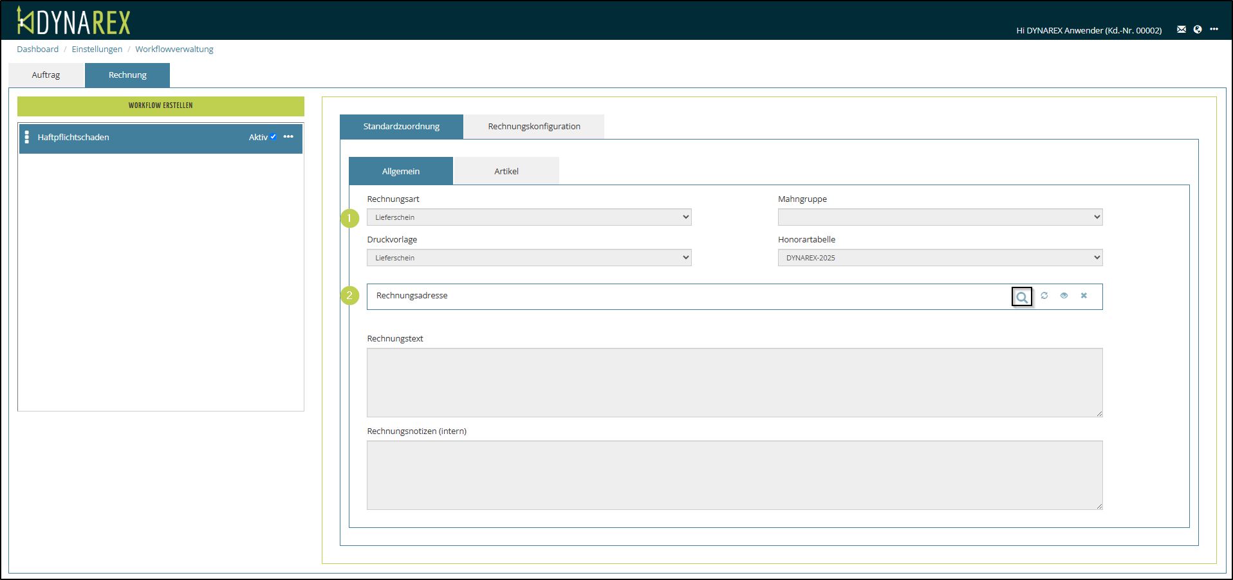The image size is (1233, 580).
Task: Open Haftpflichtschaden workflow three-dots menu
Action: click(288, 137)
